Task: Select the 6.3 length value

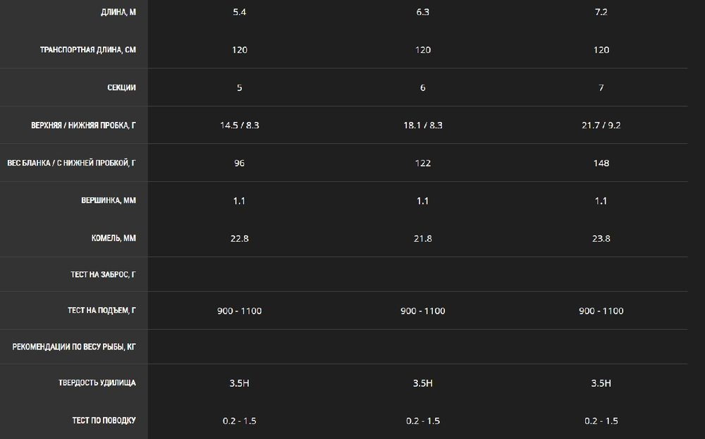Action: (x=422, y=12)
